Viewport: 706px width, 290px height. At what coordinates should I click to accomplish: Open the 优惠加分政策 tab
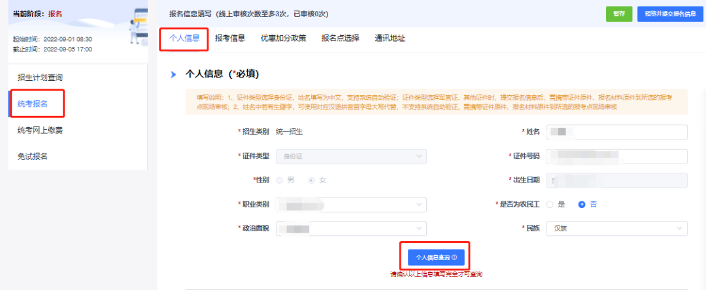pos(283,38)
